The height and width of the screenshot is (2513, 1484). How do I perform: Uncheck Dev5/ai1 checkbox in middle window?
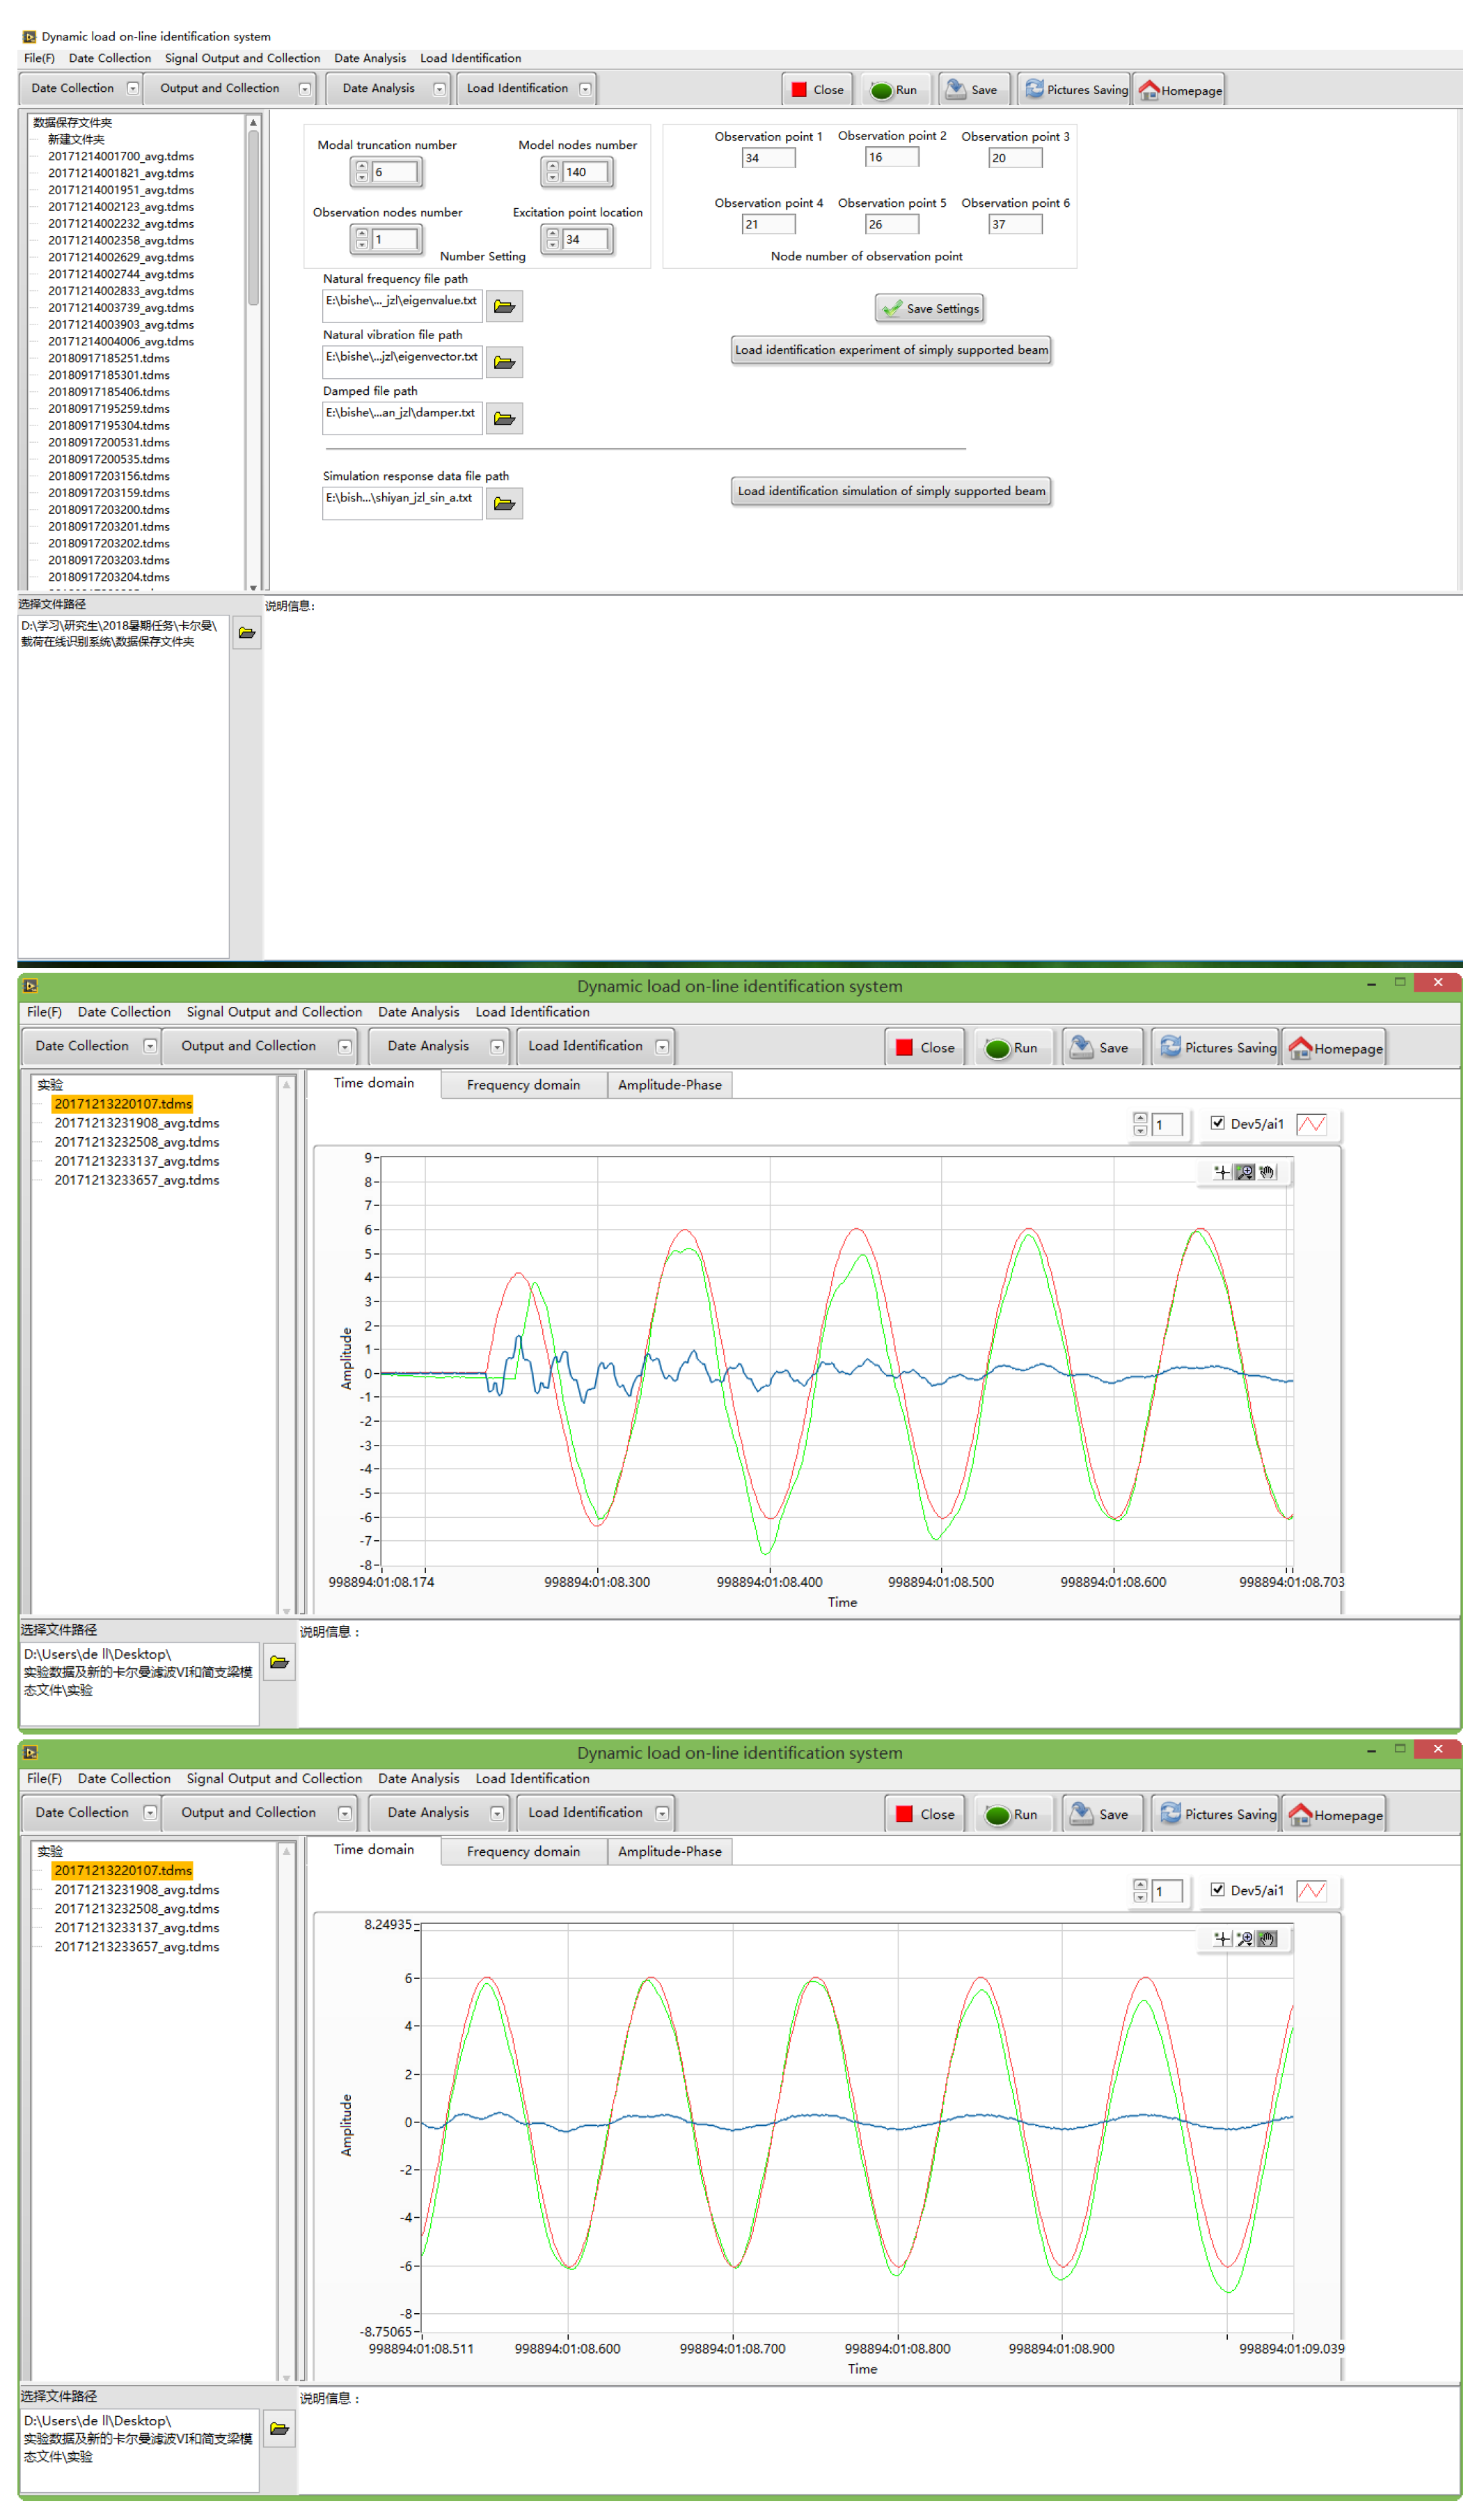click(1217, 1123)
